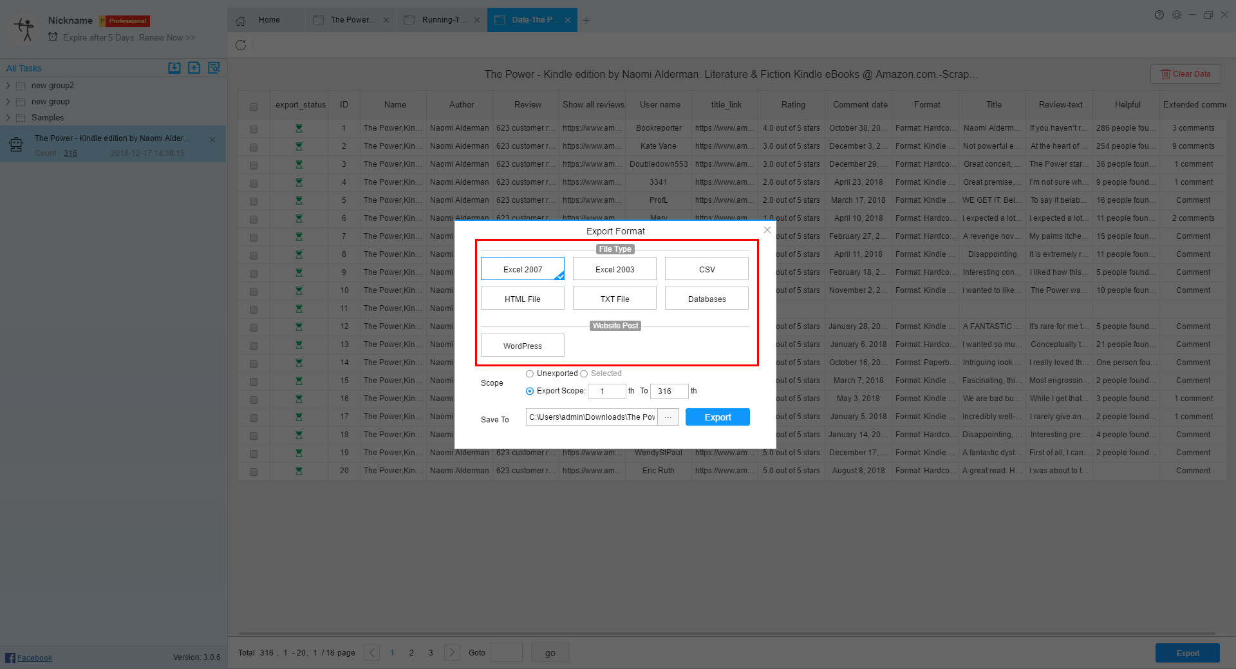Go to page 3
1236x669 pixels.
(x=431, y=653)
